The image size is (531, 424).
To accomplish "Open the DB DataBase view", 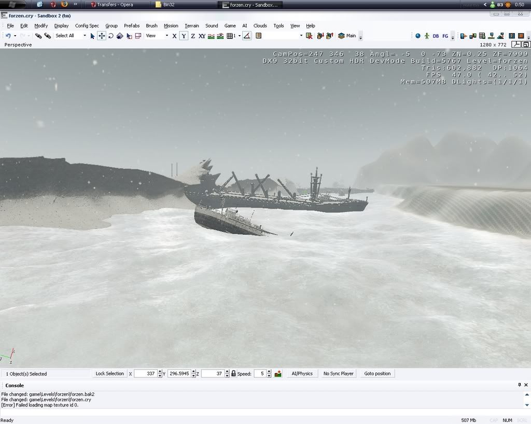I will [x=436, y=36].
